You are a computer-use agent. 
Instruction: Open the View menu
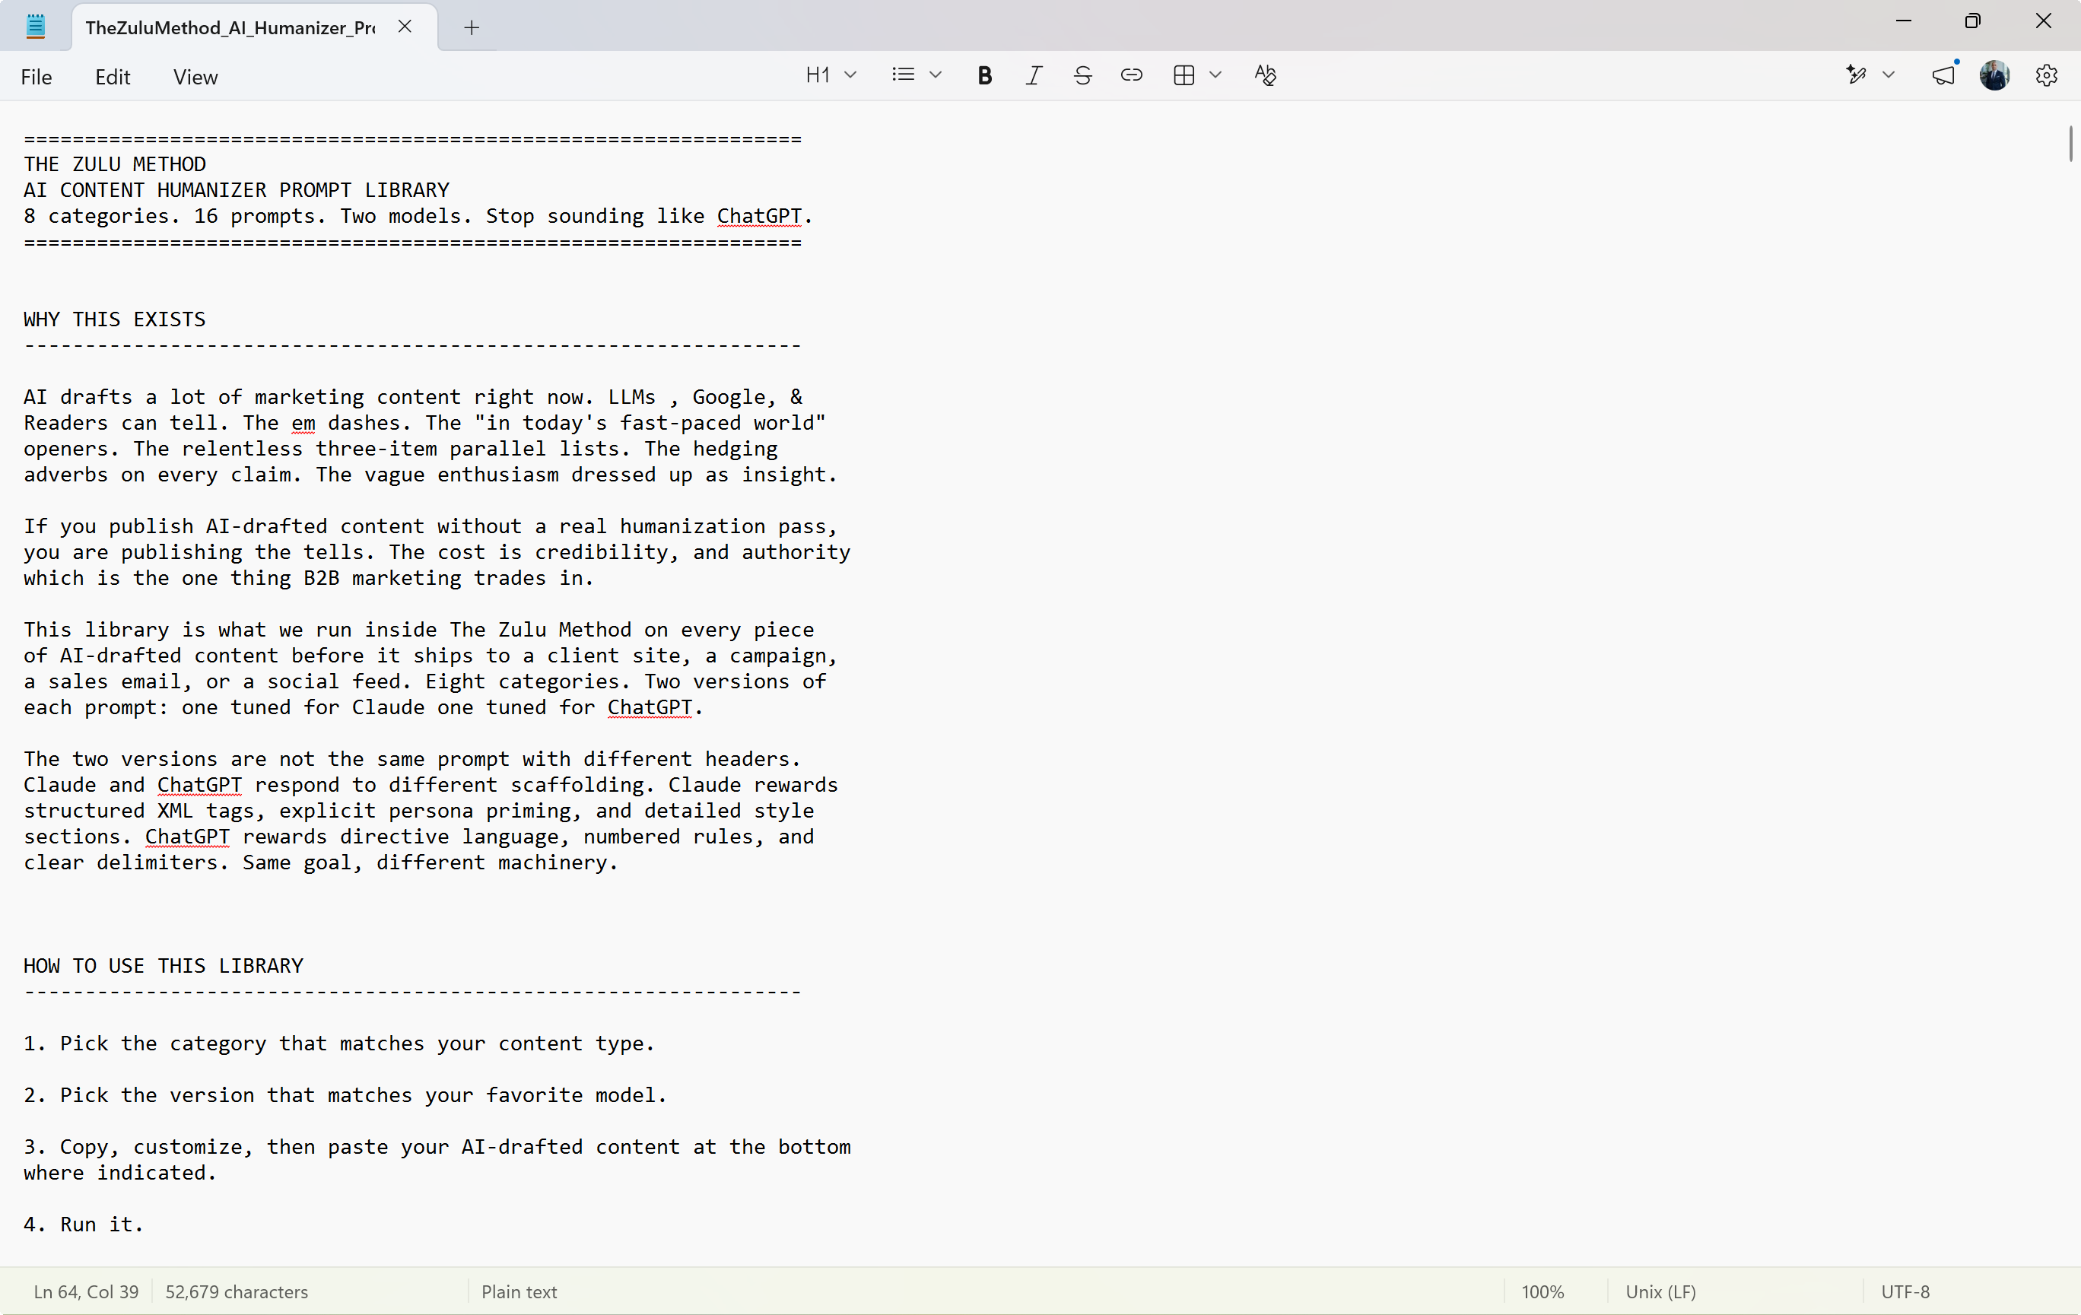(195, 77)
